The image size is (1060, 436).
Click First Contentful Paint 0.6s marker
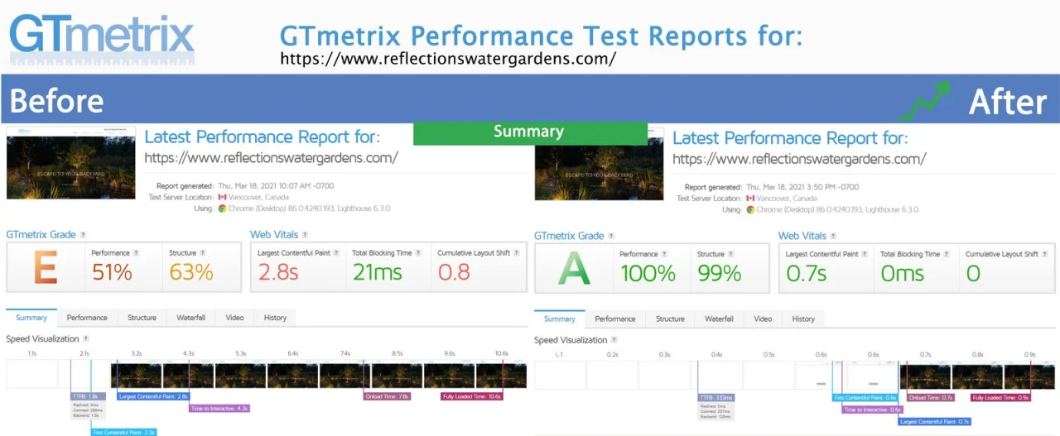867,397
